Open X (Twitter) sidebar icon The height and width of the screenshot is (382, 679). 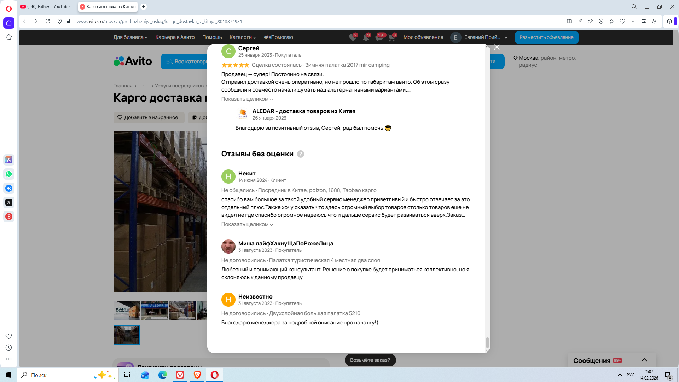pos(9,202)
